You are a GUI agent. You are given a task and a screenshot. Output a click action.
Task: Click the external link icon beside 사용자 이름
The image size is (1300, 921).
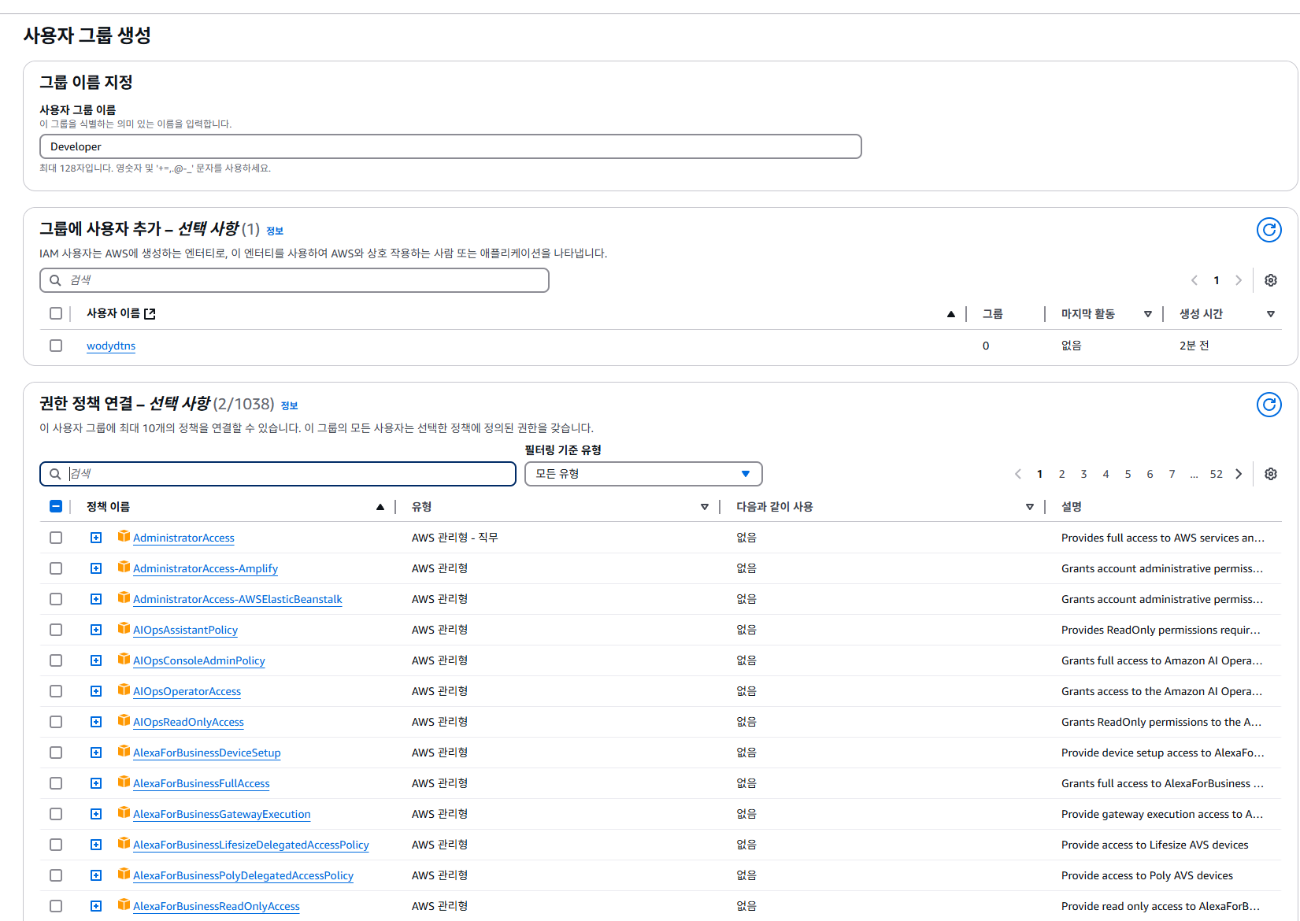(150, 314)
